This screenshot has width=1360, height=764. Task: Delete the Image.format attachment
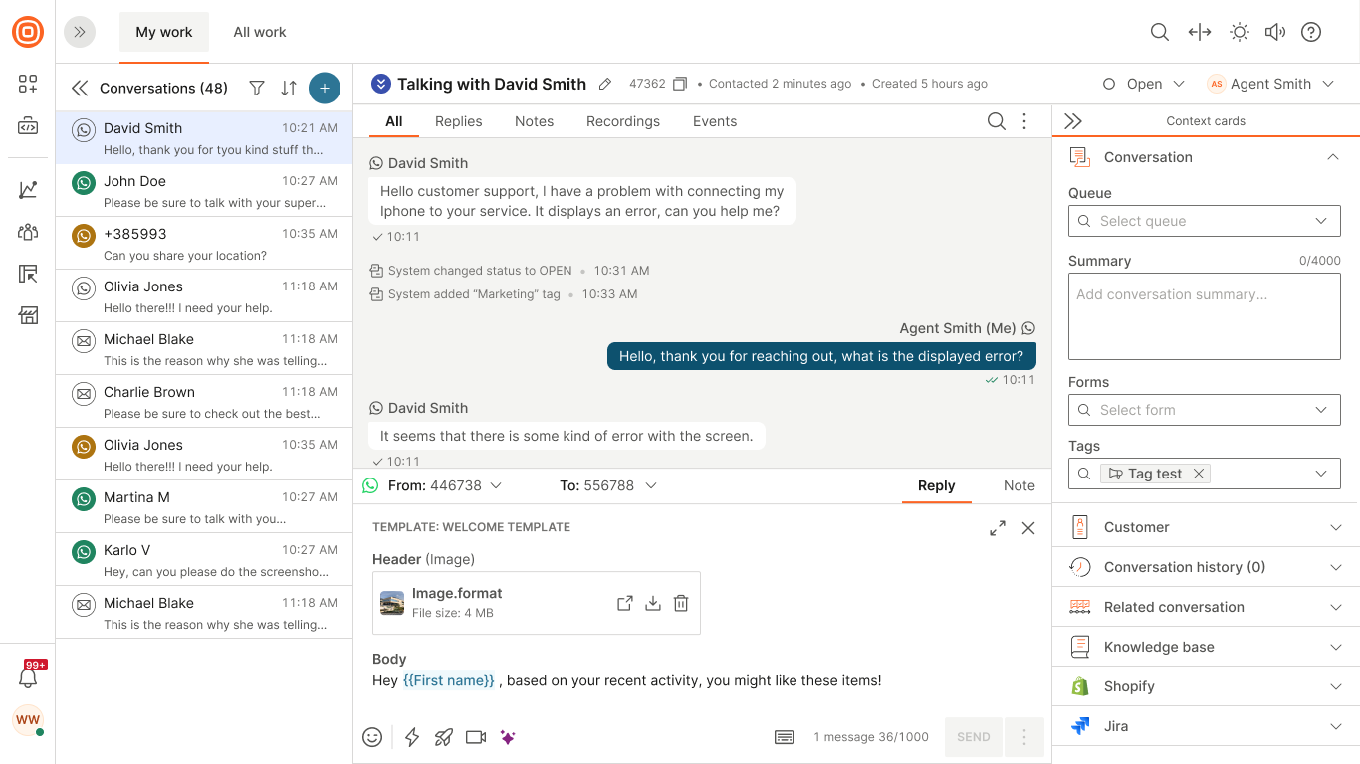coord(681,603)
